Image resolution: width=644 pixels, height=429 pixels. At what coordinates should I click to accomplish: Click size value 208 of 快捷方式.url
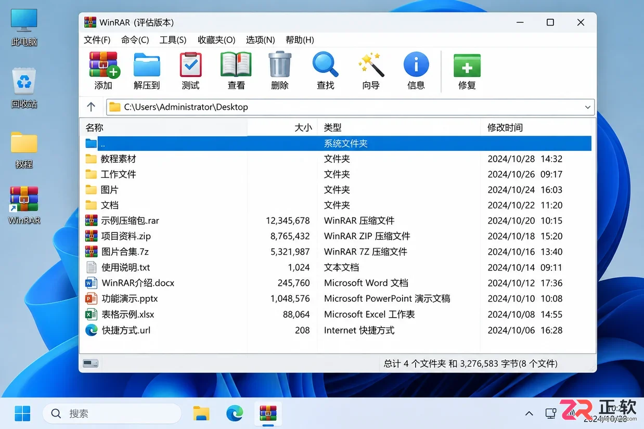click(302, 330)
